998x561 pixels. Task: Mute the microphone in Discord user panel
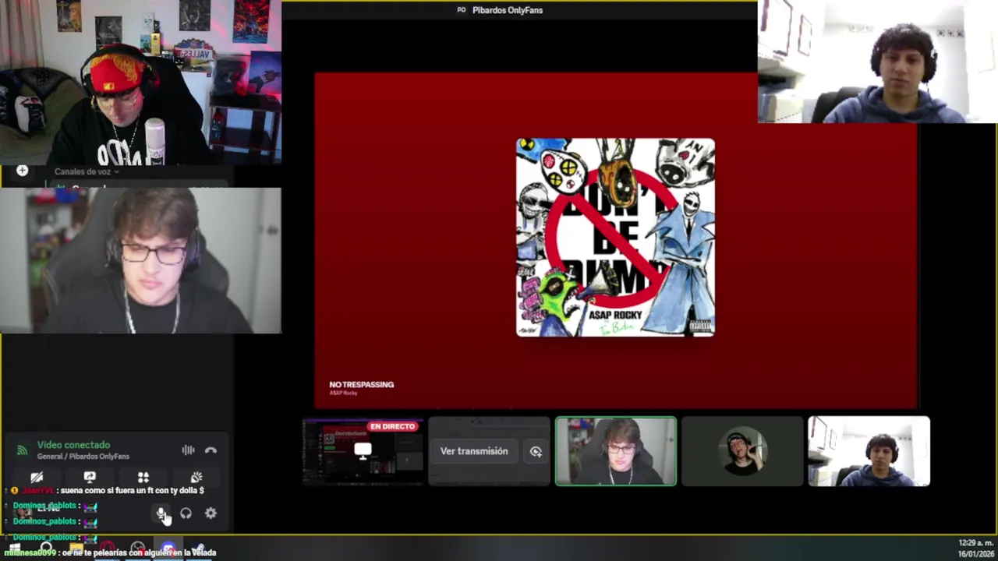(161, 513)
